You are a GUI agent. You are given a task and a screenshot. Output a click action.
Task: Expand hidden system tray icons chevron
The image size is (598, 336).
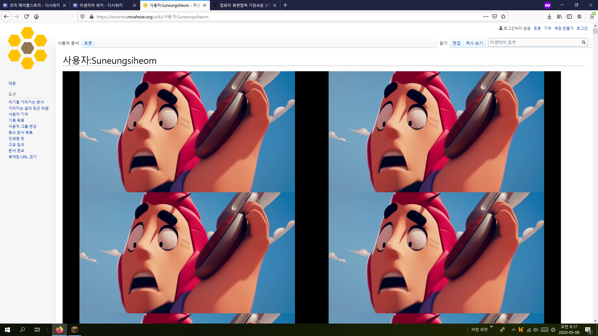513,330
